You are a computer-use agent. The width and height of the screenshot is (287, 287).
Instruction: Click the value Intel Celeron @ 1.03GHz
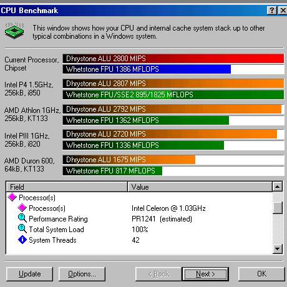tap(168, 208)
